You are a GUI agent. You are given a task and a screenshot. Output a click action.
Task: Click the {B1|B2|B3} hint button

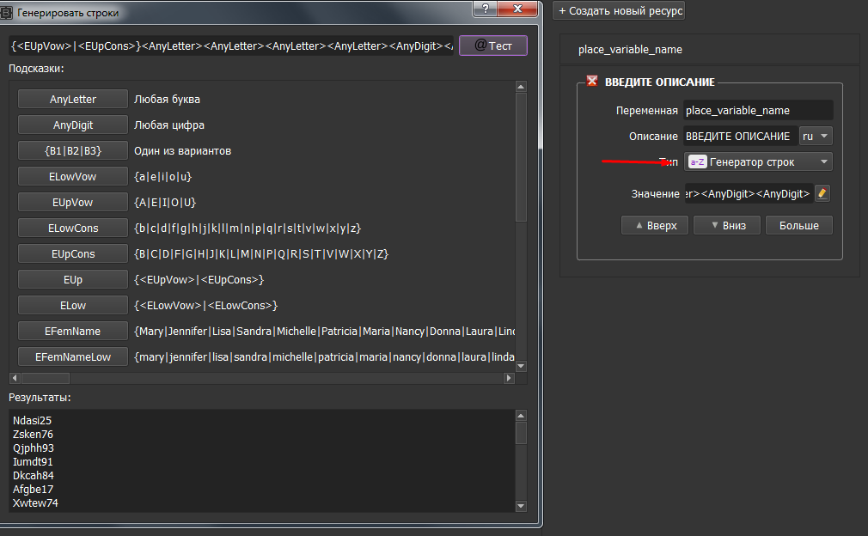(x=72, y=150)
